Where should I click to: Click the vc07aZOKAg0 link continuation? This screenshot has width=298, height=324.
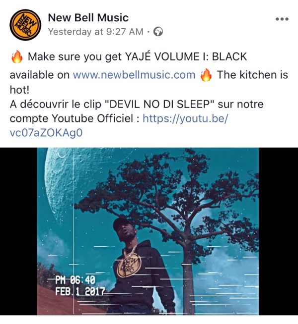pyautogui.click(x=46, y=133)
